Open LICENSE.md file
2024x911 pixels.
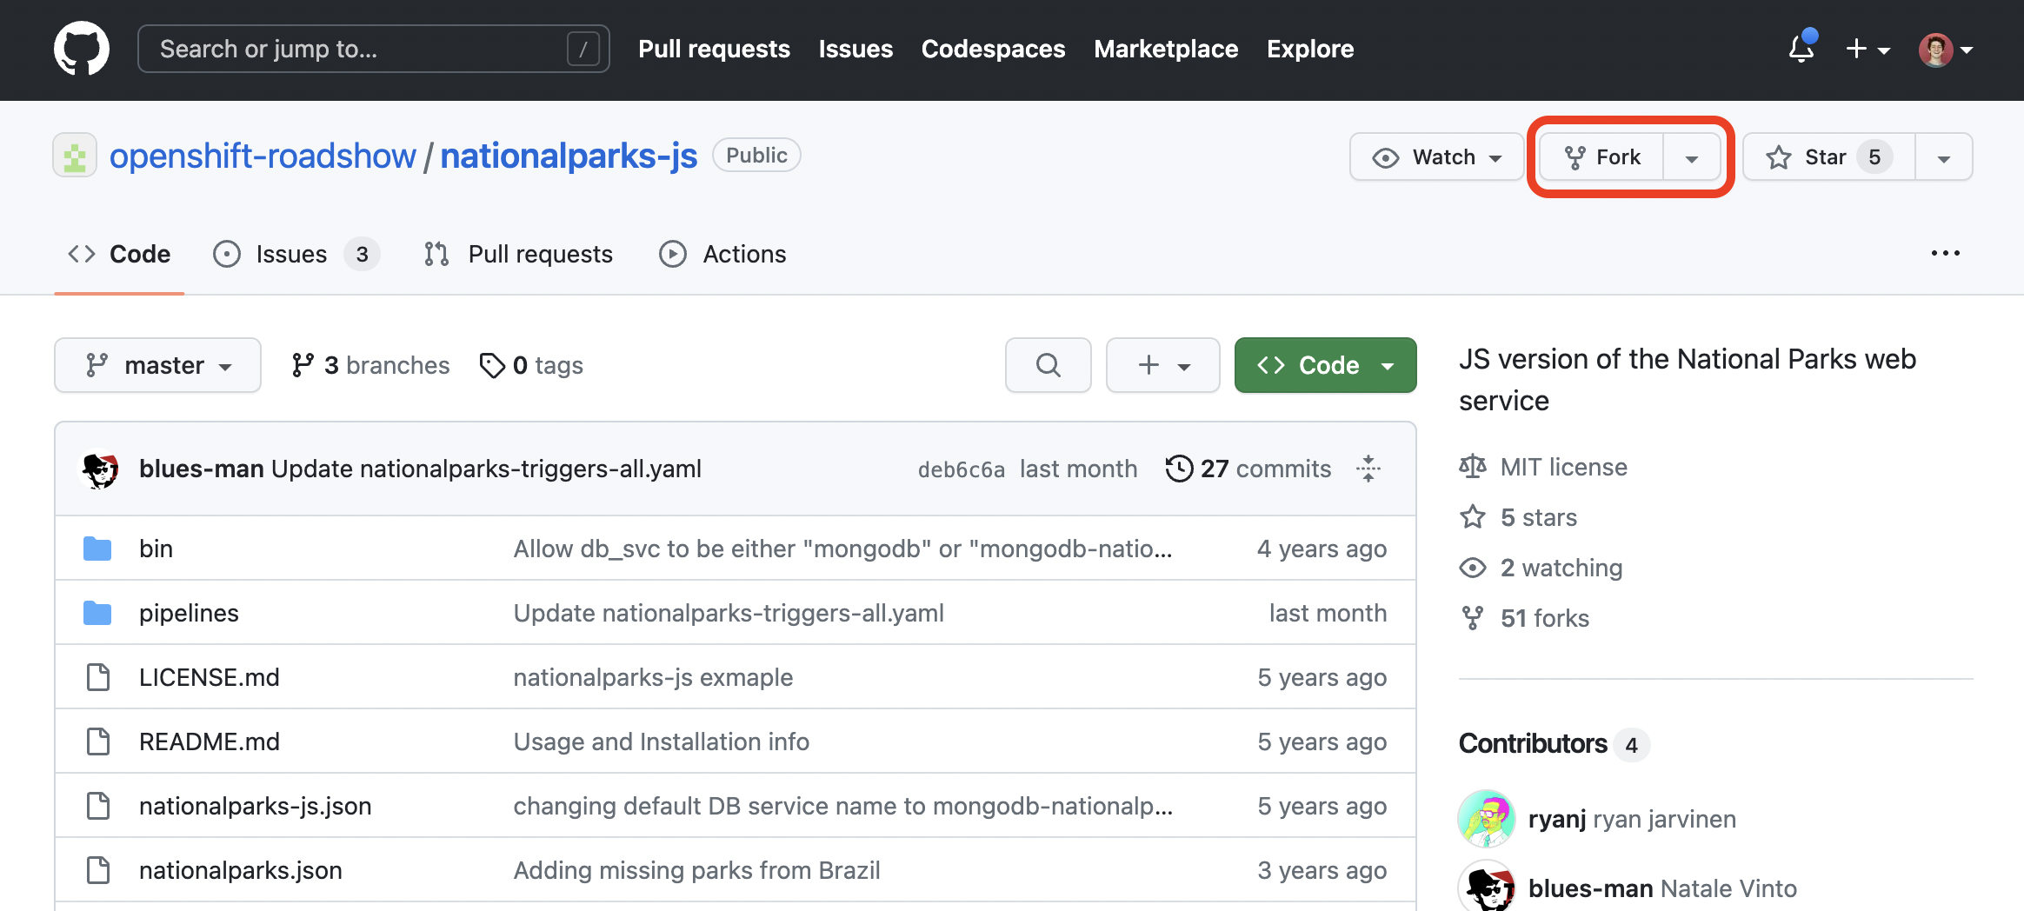click(x=210, y=677)
